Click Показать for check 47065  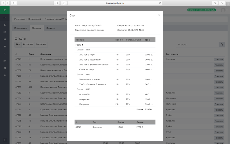[x=219, y=104]
